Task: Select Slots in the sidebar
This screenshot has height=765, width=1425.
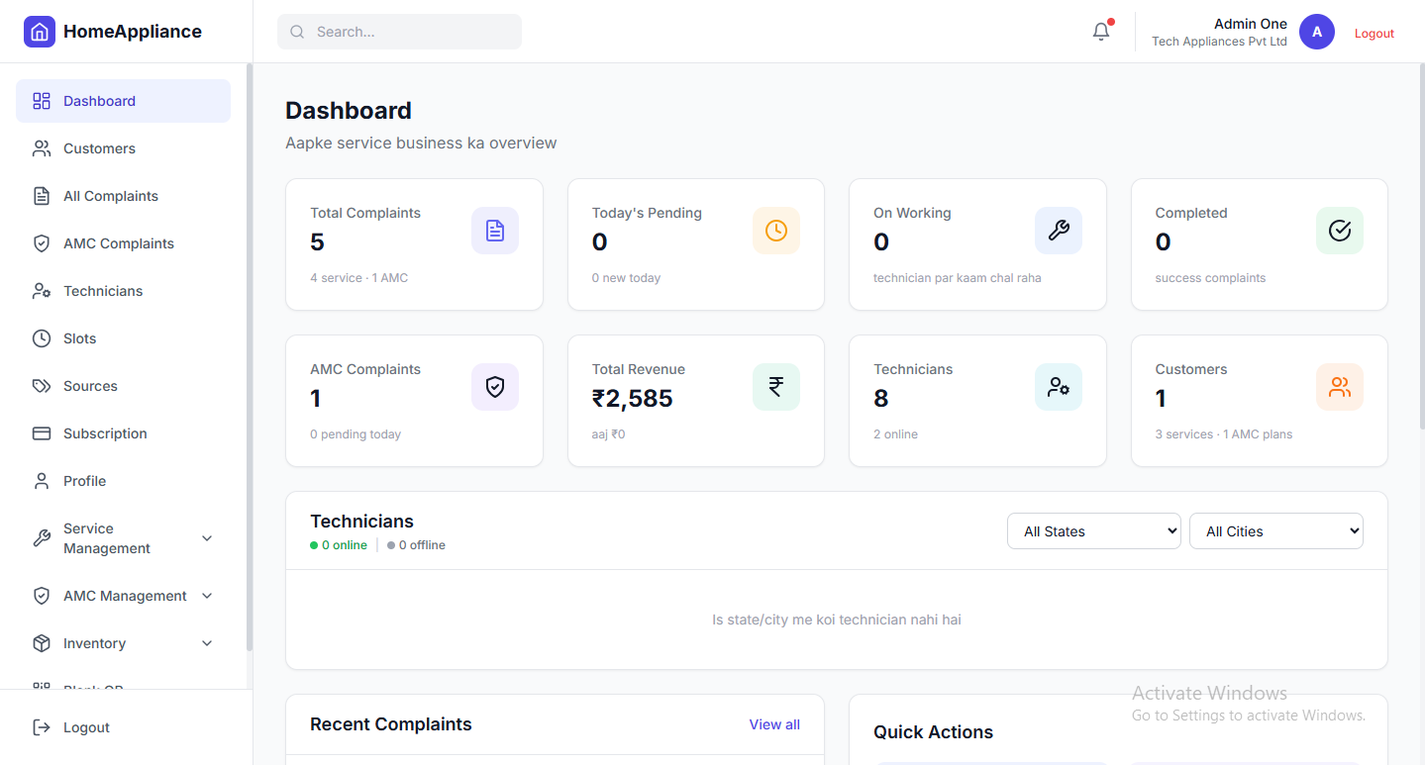Action: click(x=123, y=338)
